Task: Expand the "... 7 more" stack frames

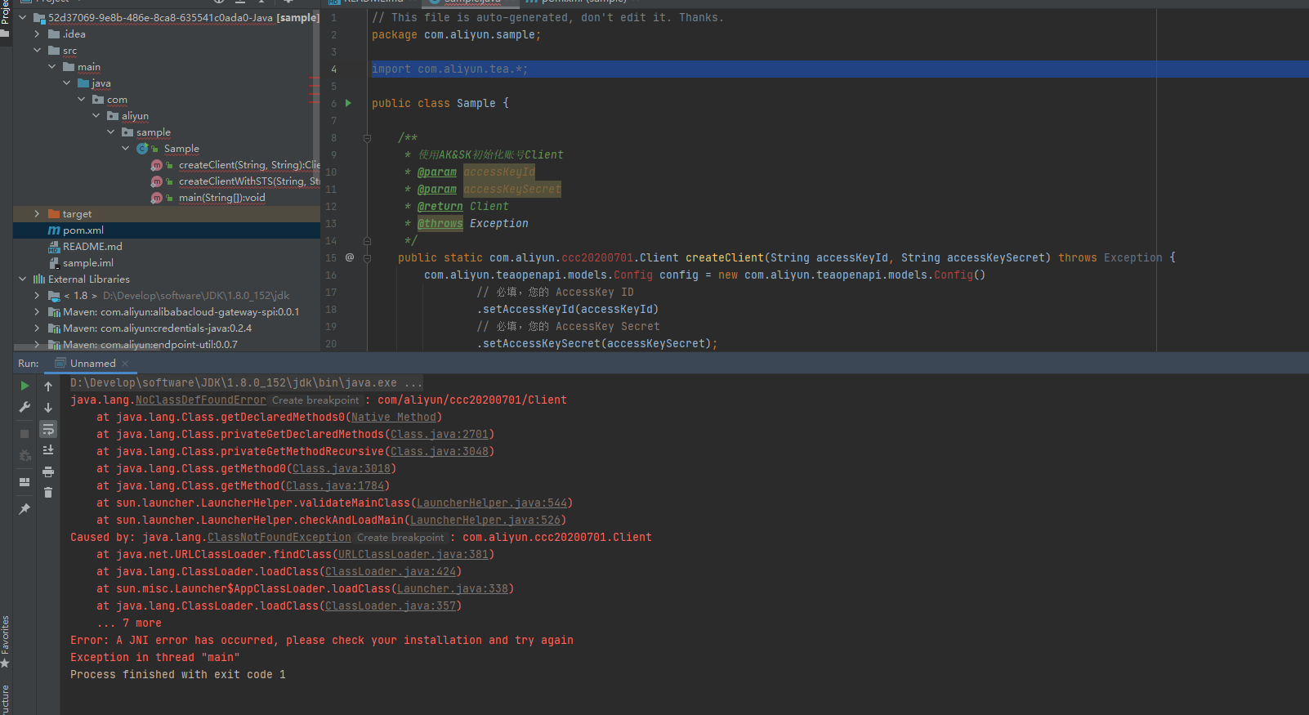Action: (x=129, y=623)
